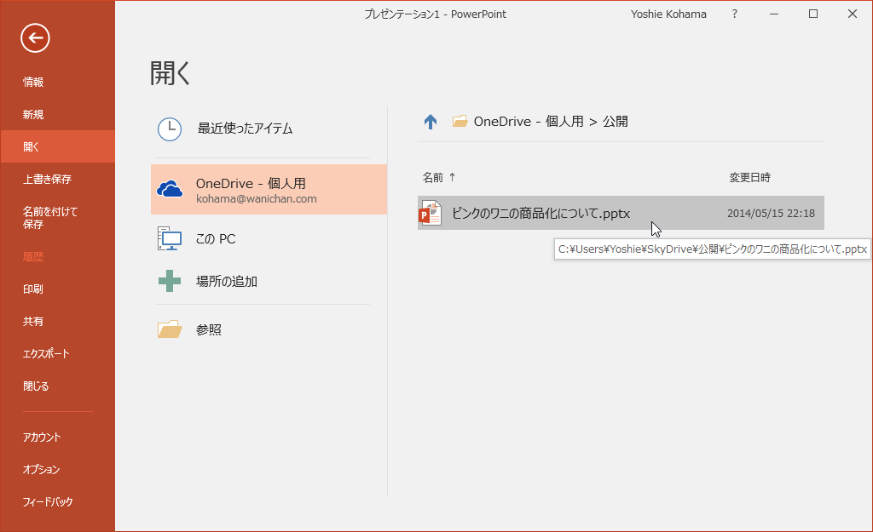Open the 印刷 page
The image size is (873, 532).
pyautogui.click(x=33, y=289)
